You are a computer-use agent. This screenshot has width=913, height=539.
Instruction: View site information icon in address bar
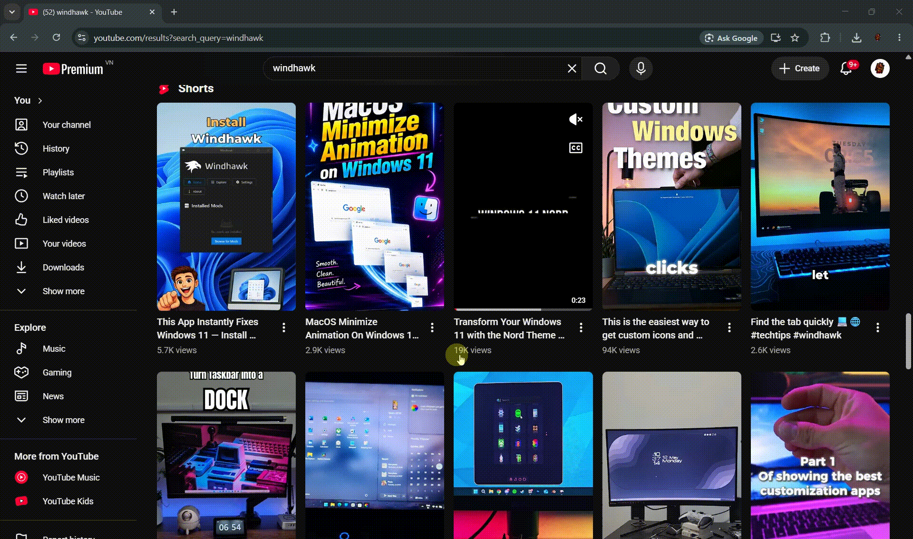tap(82, 38)
